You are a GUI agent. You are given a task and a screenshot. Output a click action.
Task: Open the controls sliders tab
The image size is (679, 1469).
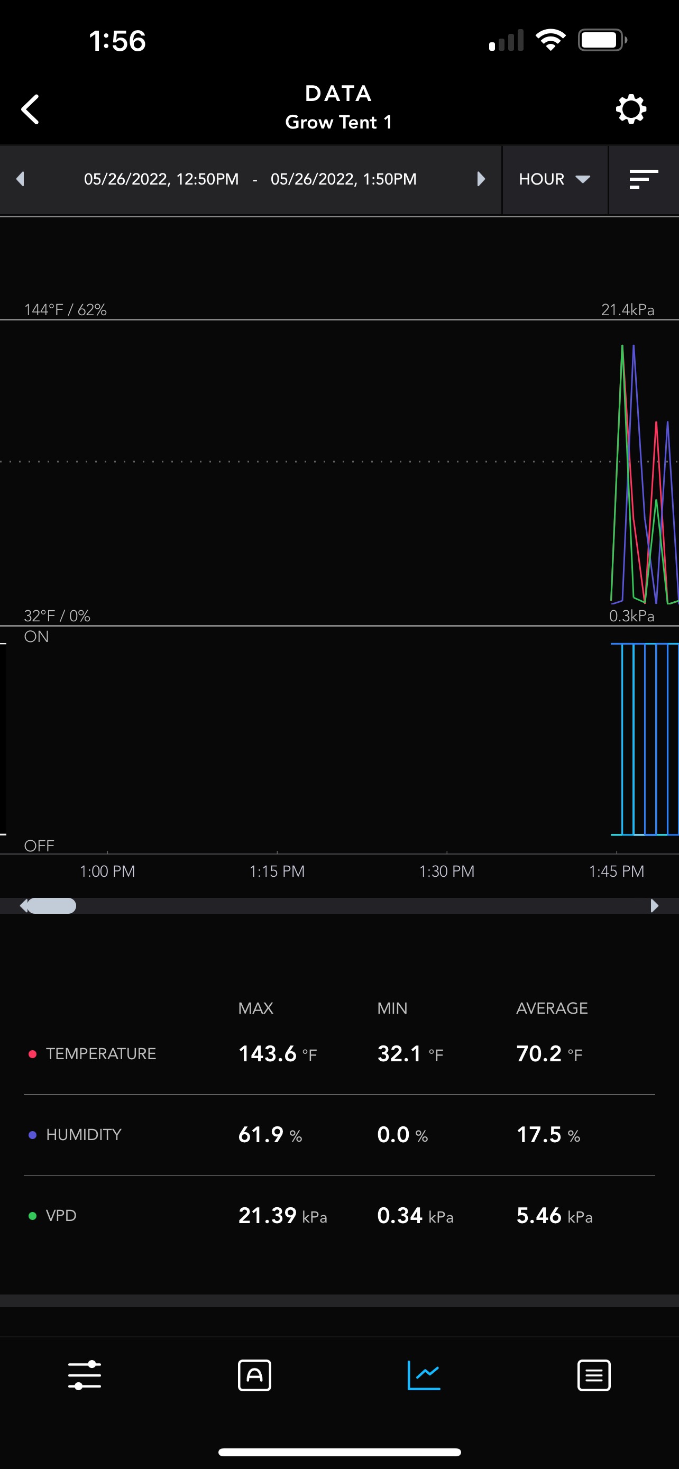pos(85,1375)
